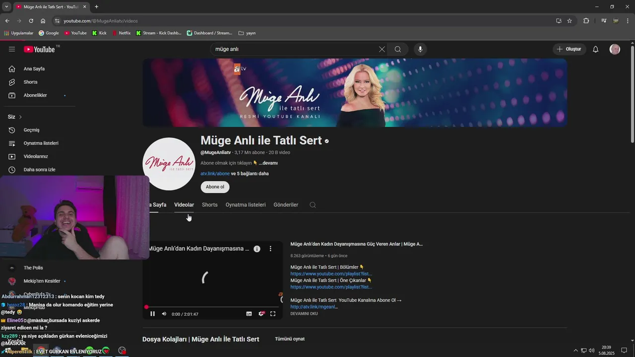Open the Öne Çıkanlar playlist link

pos(331,287)
